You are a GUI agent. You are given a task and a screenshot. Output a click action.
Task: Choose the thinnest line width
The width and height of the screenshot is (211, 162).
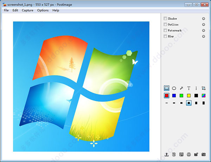167,103
